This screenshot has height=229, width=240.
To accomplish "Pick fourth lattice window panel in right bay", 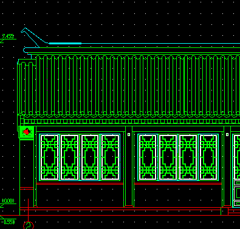I will click(208, 157).
